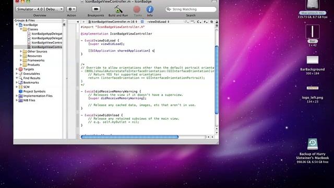Screen dimensions: 334x188
Task: Go forward using the editor history right arrow
Action: pos(83,22)
